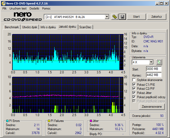Click the quality score value 93
The image size is (170, 138).
click(x=162, y=116)
